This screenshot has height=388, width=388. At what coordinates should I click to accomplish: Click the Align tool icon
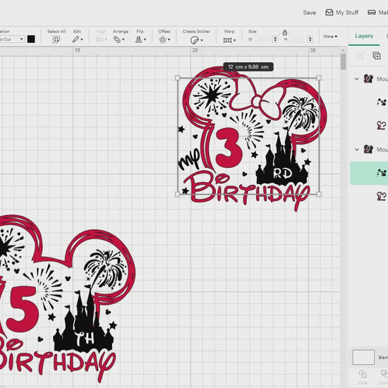point(99,40)
